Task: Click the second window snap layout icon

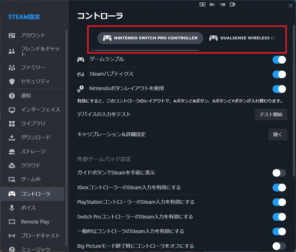Action: click(212, 4)
